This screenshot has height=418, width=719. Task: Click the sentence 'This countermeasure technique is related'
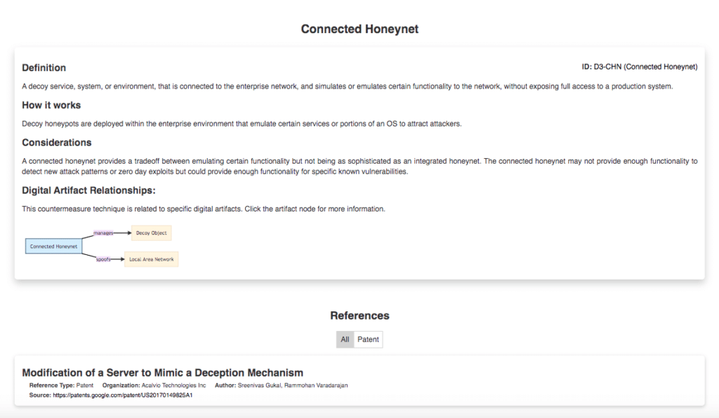(x=204, y=209)
